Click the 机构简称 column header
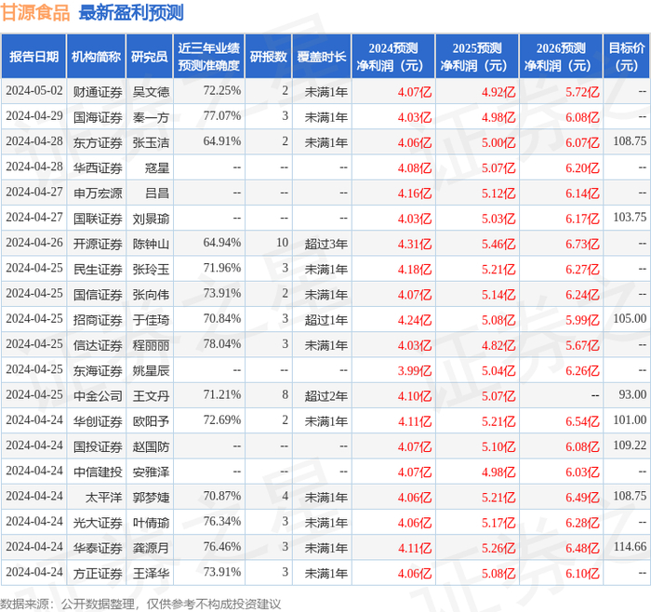 (x=96, y=57)
